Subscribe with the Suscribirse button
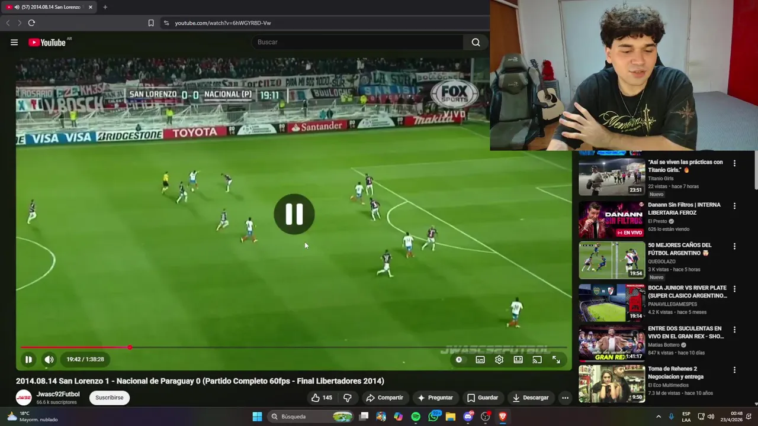 tap(110, 398)
